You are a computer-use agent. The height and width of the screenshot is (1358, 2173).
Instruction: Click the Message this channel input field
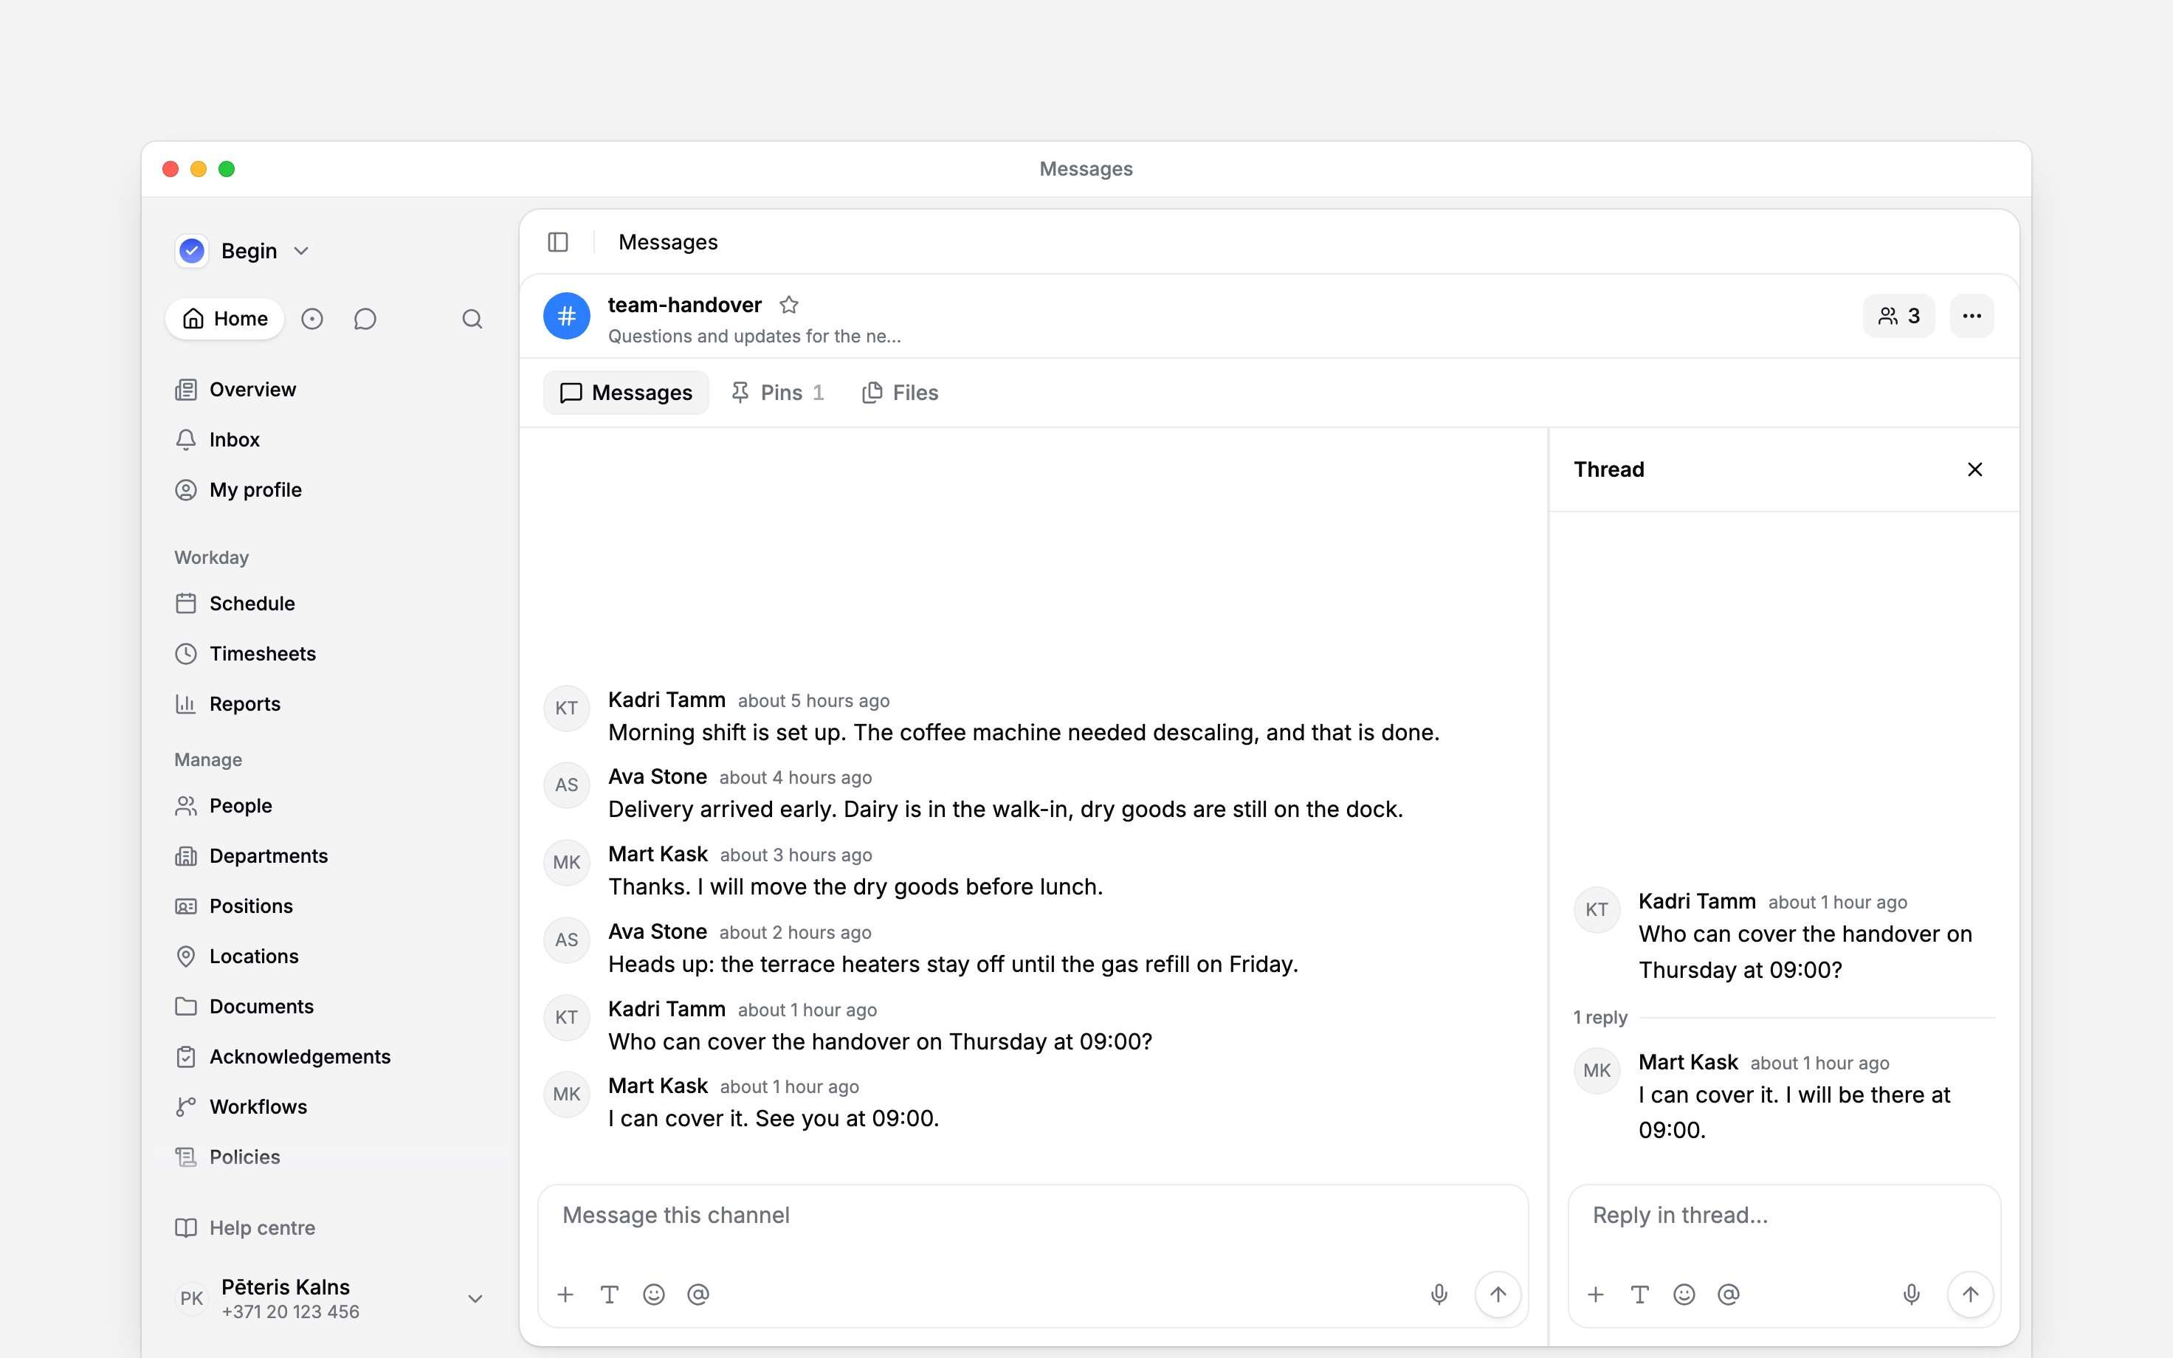[x=1033, y=1216]
